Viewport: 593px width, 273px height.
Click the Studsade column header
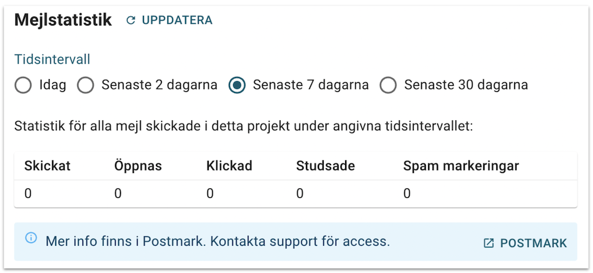tap(326, 166)
